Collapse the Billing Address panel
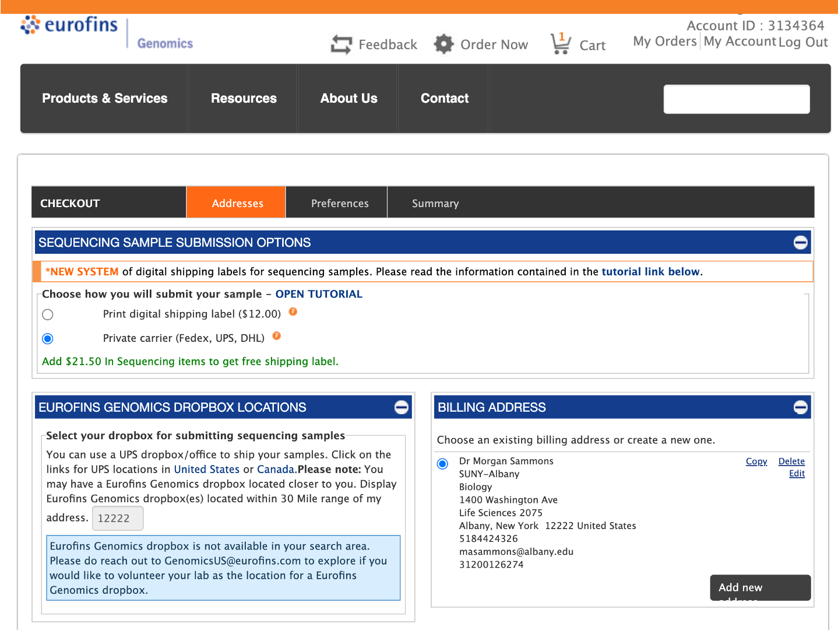The image size is (838, 630). (801, 407)
